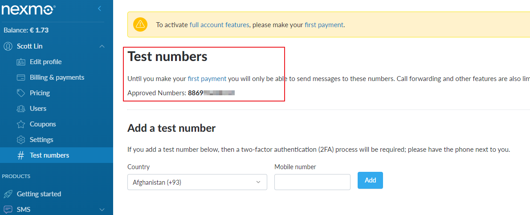Click the Pricing tag icon

tap(20, 93)
